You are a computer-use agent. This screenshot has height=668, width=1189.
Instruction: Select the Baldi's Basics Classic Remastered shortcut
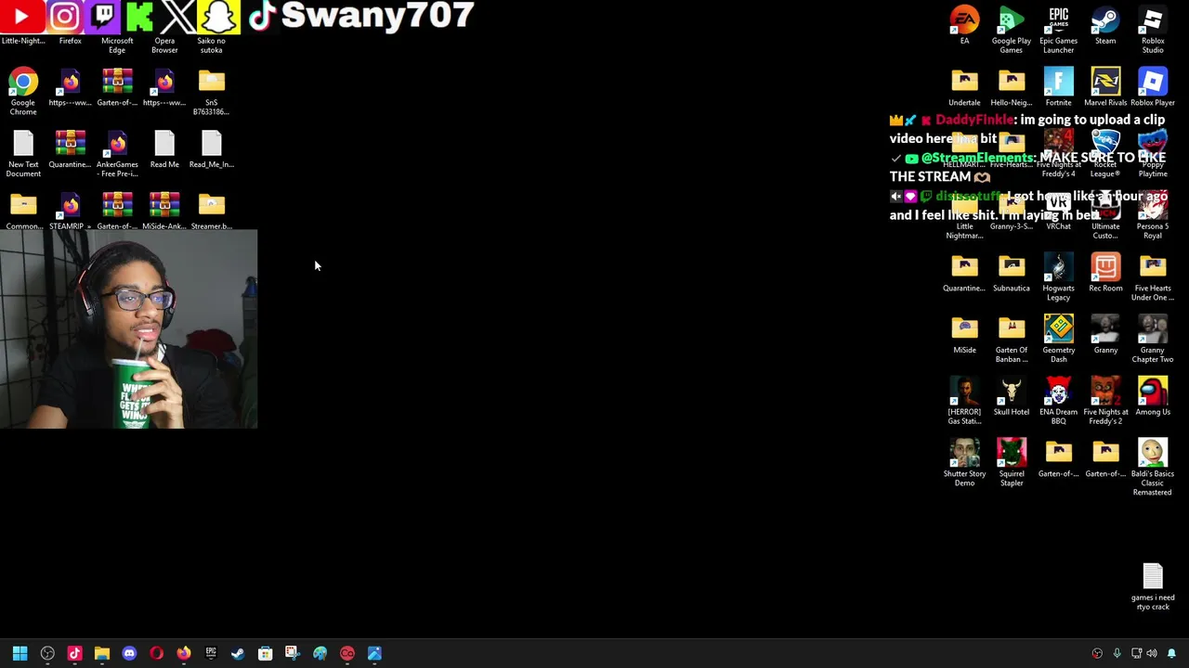1153,469
